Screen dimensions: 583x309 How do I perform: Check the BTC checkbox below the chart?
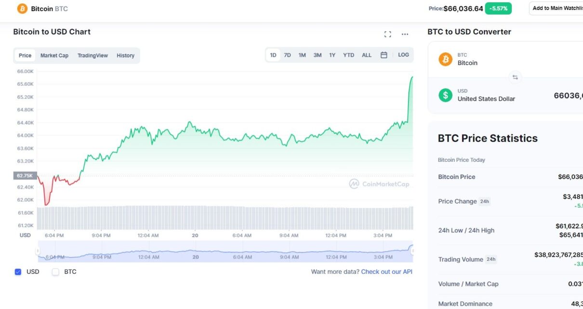[x=55, y=272]
